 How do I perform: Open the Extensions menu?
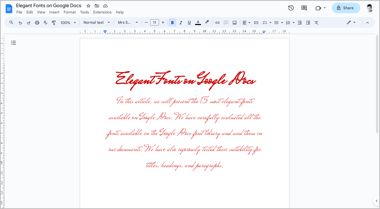(x=102, y=12)
